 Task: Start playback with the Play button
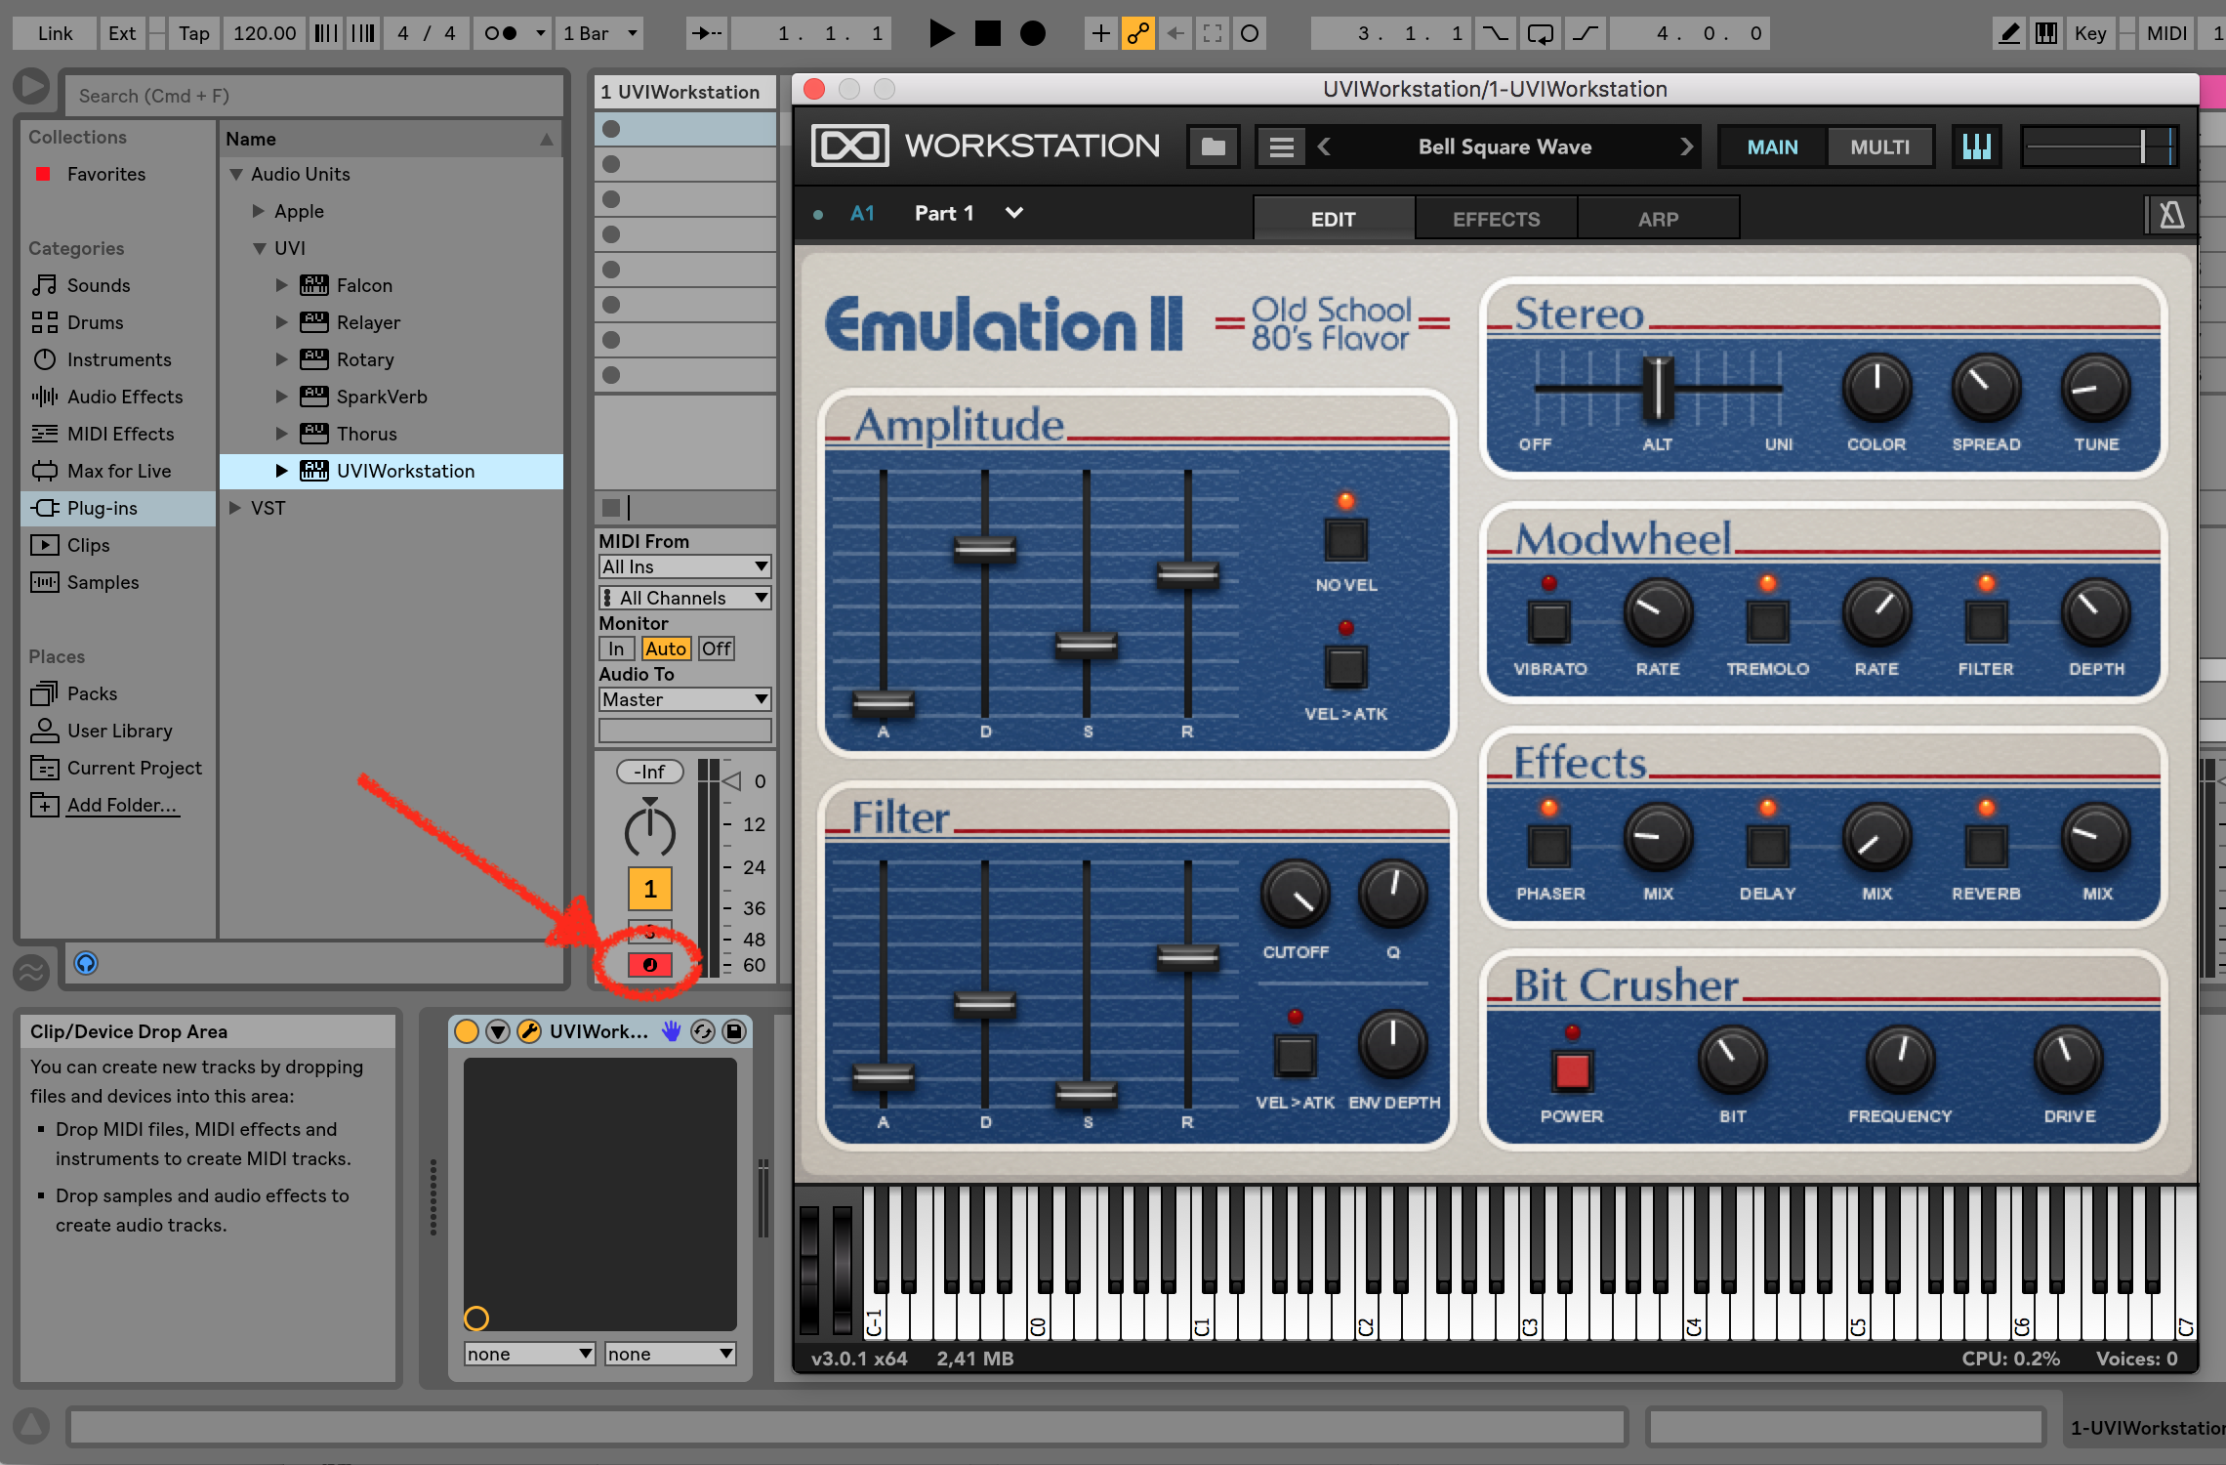[941, 33]
